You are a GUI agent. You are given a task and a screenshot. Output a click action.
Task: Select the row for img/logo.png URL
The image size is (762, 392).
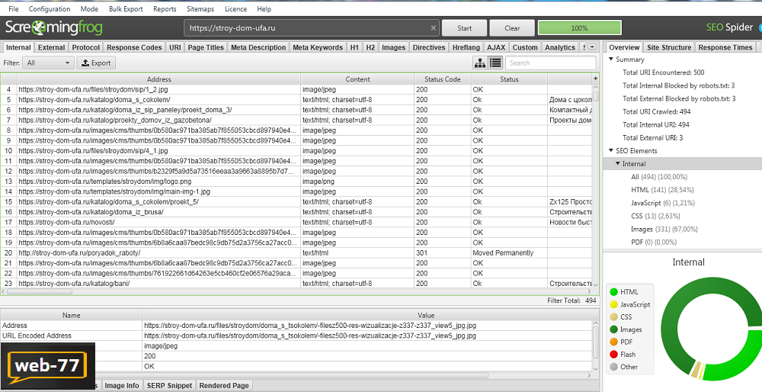point(296,182)
